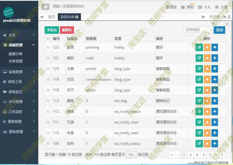The height and width of the screenshot is (165, 233).
Task: Check the box for row 121
Action: 48,58
